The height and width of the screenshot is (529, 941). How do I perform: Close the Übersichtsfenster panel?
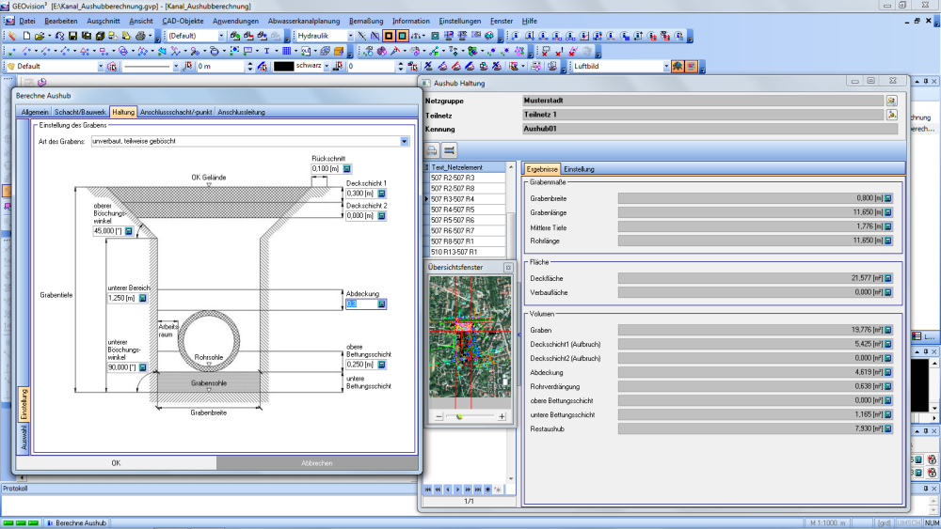click(x=508, y=268)
